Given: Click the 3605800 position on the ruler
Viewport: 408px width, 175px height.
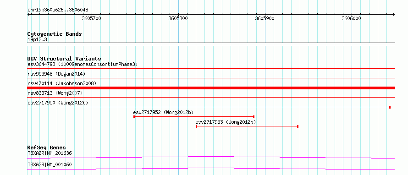Looking at the screenshot, I should tap(178, 19).
